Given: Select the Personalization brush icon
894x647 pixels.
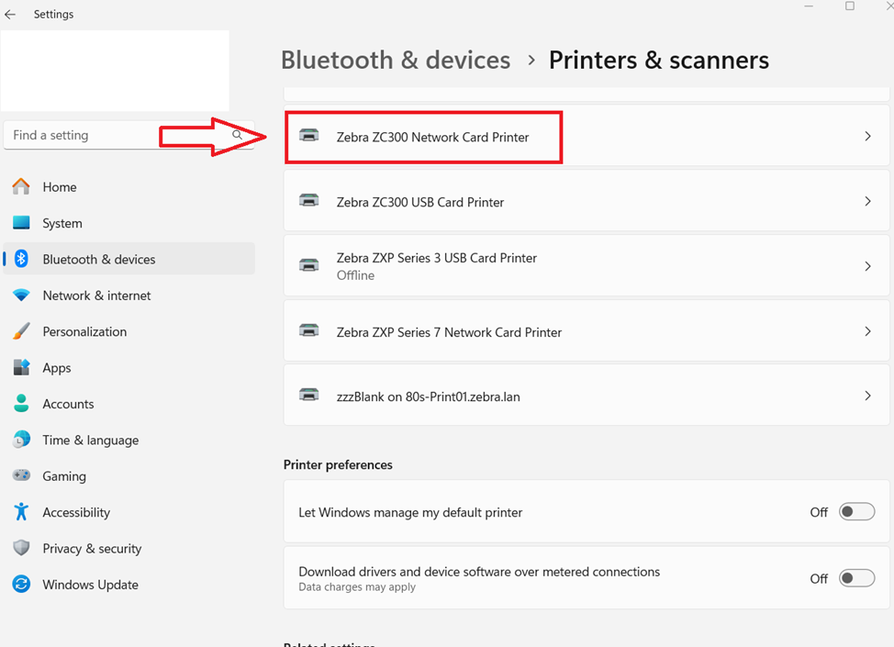Looking at the screenshot, I should pos(20,331).
